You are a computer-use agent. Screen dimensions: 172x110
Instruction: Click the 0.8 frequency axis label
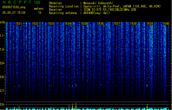[2, 77]
